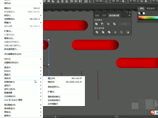
Task: Click the white swatch in Color panel
Action: click(144, 13)
